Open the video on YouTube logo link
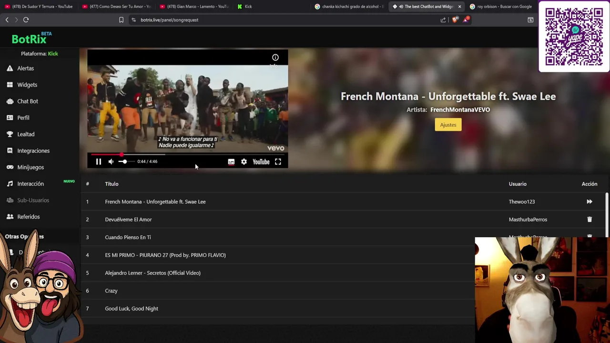This screenshot has height=343, width=610. pyautogui.click(x=261, y=161)
